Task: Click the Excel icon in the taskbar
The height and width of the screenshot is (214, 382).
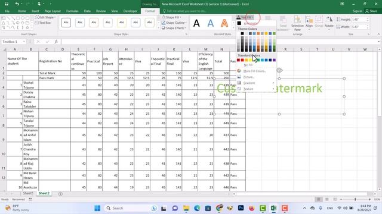Action: (x=273, y=208)
